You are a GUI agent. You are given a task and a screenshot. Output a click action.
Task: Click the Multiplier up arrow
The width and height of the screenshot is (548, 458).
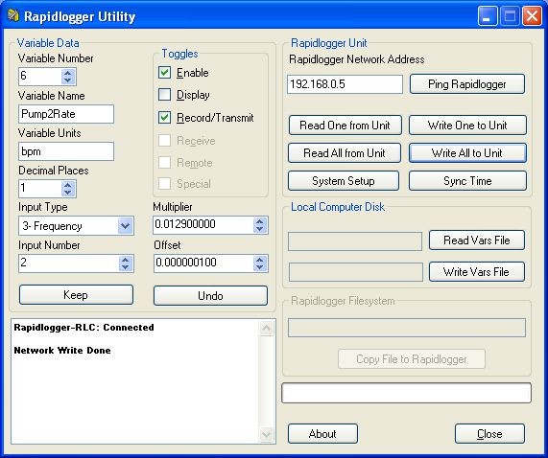(x=259, y=220)
